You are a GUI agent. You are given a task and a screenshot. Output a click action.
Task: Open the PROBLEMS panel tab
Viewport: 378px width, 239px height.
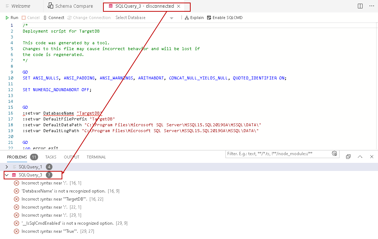pos(17,157)
